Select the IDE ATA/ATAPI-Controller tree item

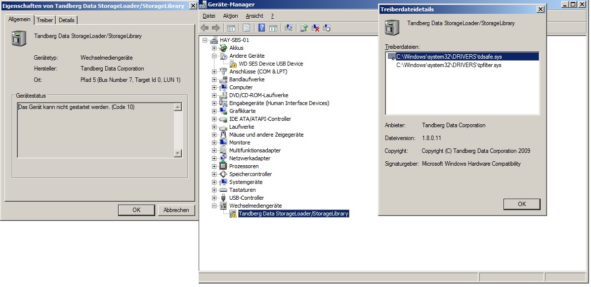pyautogui.click(x=260, y=119)
